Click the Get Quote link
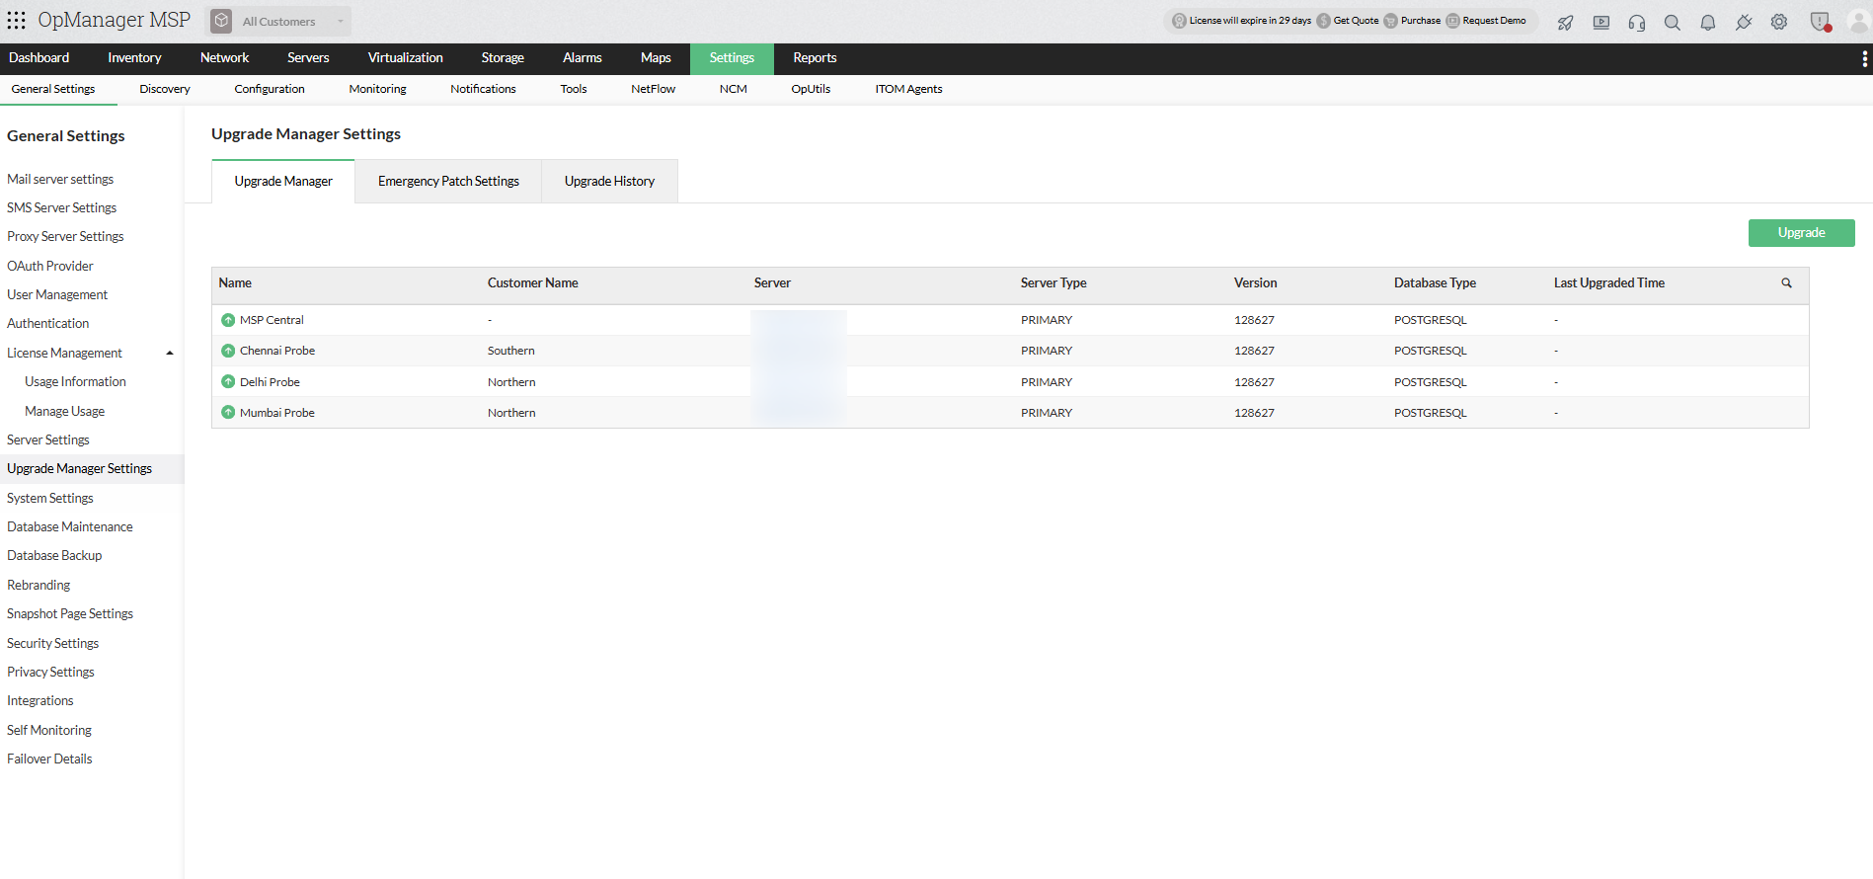 (x=1356, y=21)
